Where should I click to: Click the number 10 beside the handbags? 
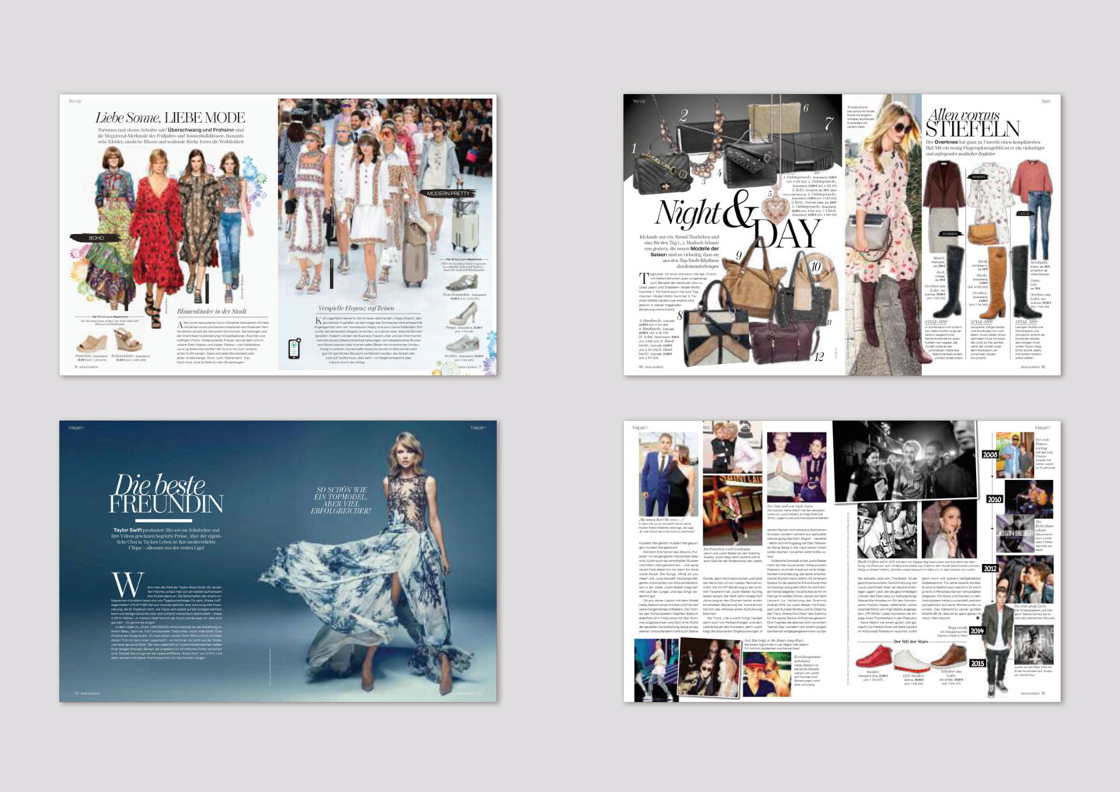pos(816,267)
